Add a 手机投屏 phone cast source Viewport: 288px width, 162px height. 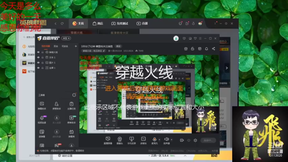[x=131, y=140]
